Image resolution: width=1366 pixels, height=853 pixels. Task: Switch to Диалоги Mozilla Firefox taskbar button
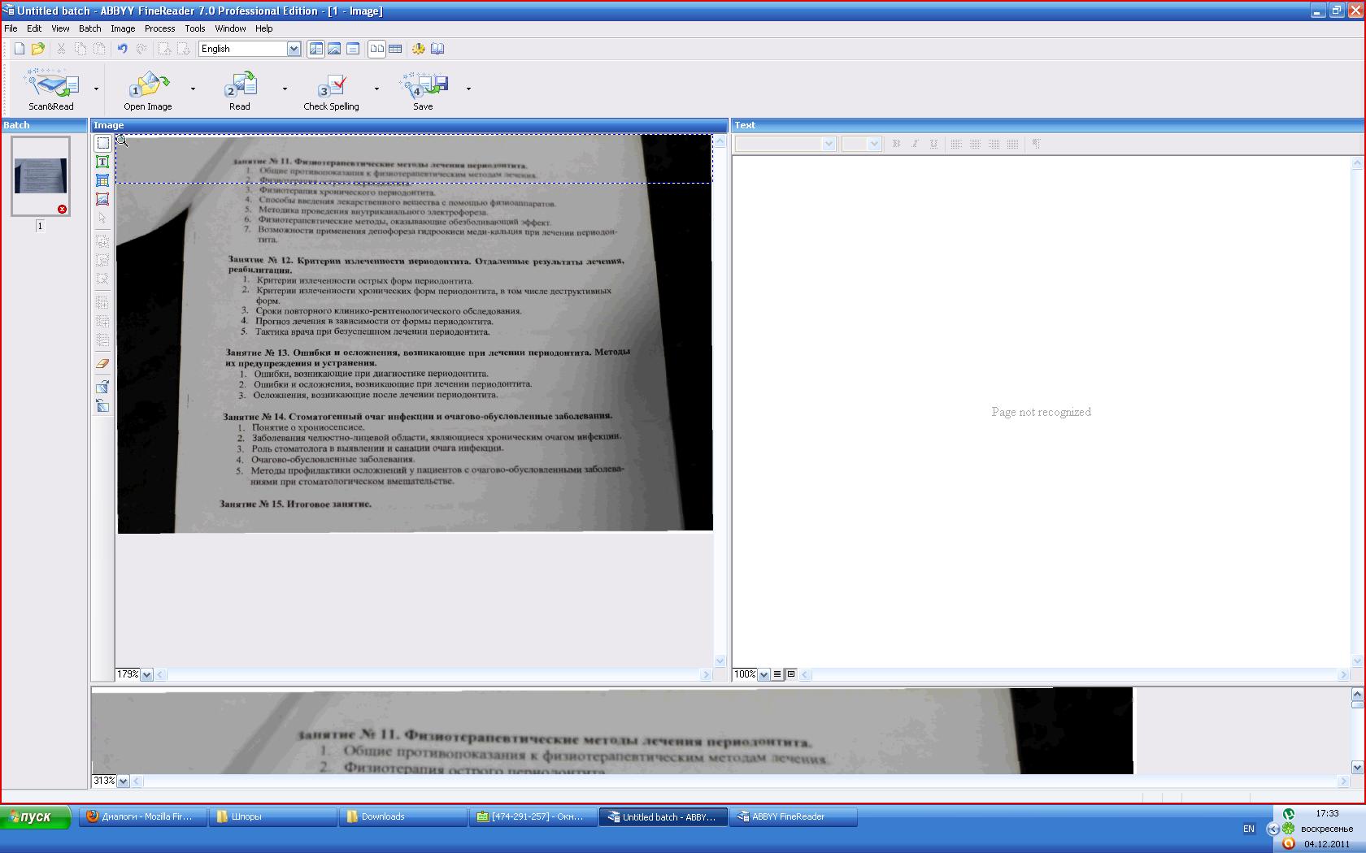(x=142, y=817)
